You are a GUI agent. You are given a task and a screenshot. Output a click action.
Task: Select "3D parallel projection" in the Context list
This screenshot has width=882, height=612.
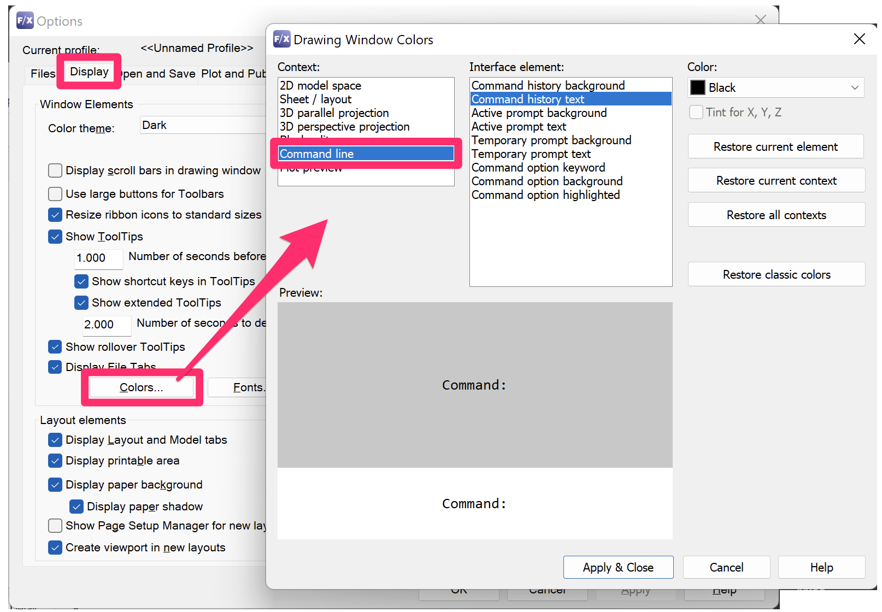[x=334, y=113]
